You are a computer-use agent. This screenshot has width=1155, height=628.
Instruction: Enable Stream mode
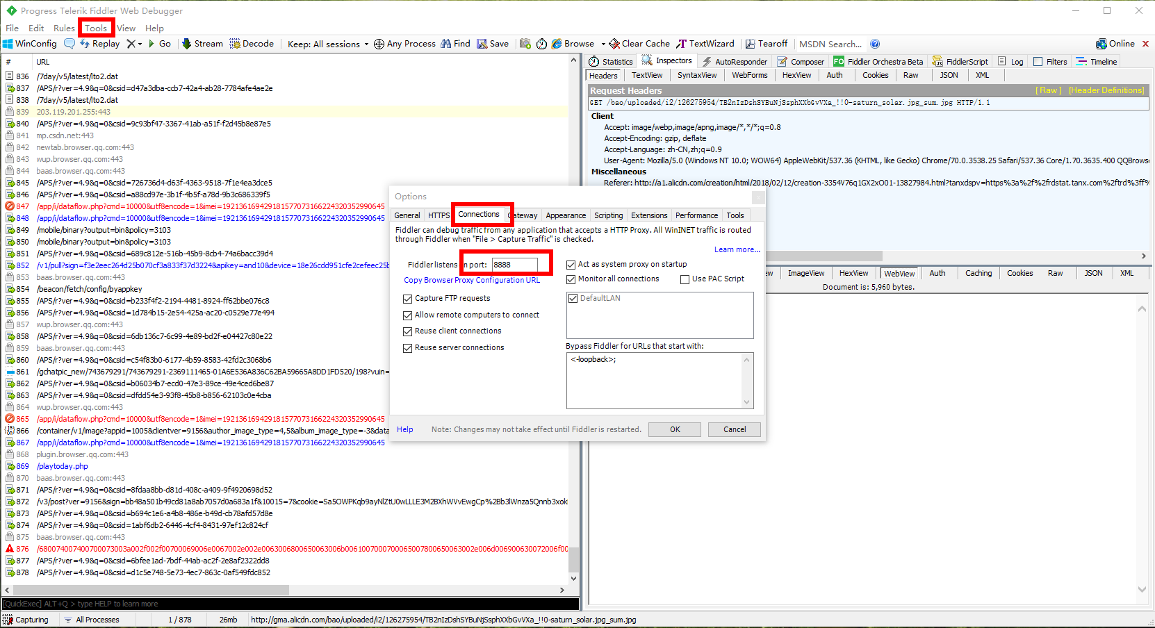(202, 44)
